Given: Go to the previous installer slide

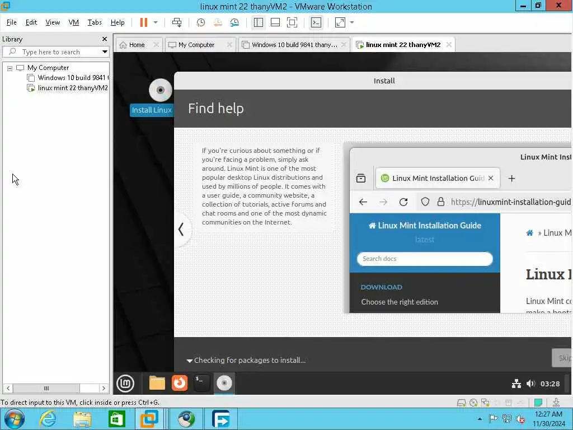Looking at the screenshot, I should click(x=181, y=230).
